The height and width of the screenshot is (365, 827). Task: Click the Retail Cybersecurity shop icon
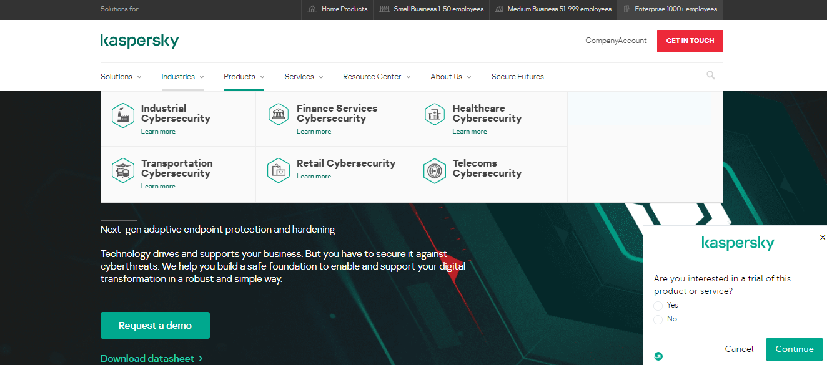(279, 170)
